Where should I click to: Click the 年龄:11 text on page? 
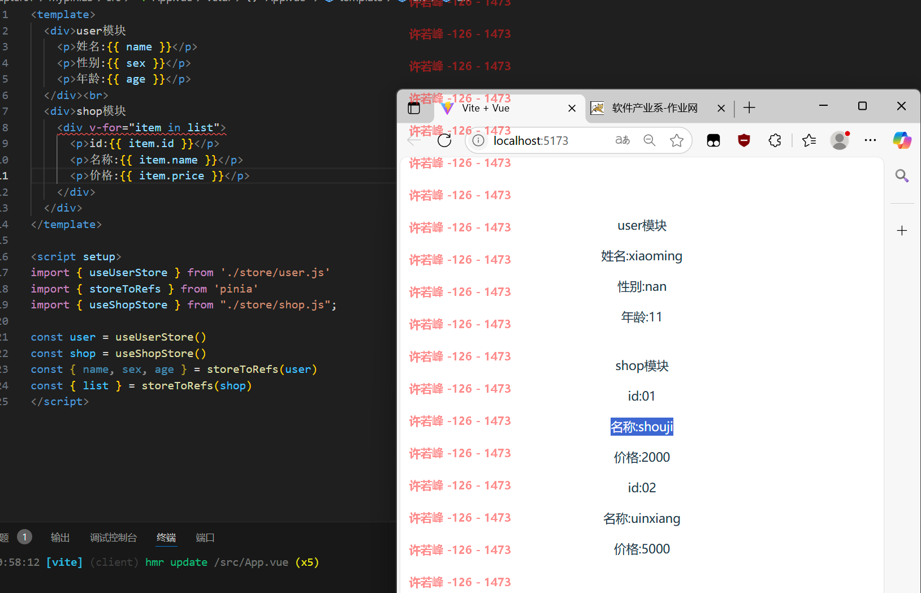(642, 317)
